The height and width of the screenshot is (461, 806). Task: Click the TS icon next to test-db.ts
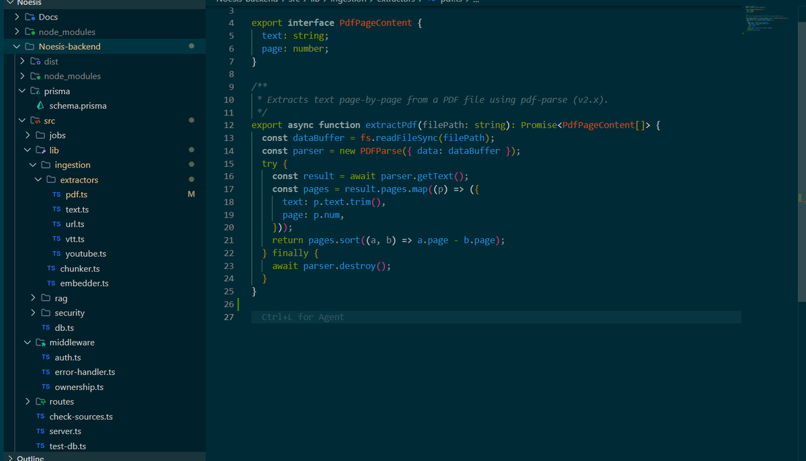click(40, 446)
